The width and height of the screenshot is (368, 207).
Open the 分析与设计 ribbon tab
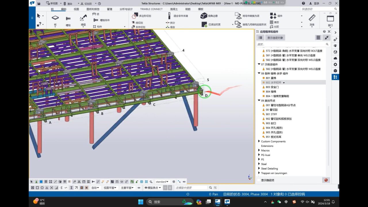click(x=126, y=9)
